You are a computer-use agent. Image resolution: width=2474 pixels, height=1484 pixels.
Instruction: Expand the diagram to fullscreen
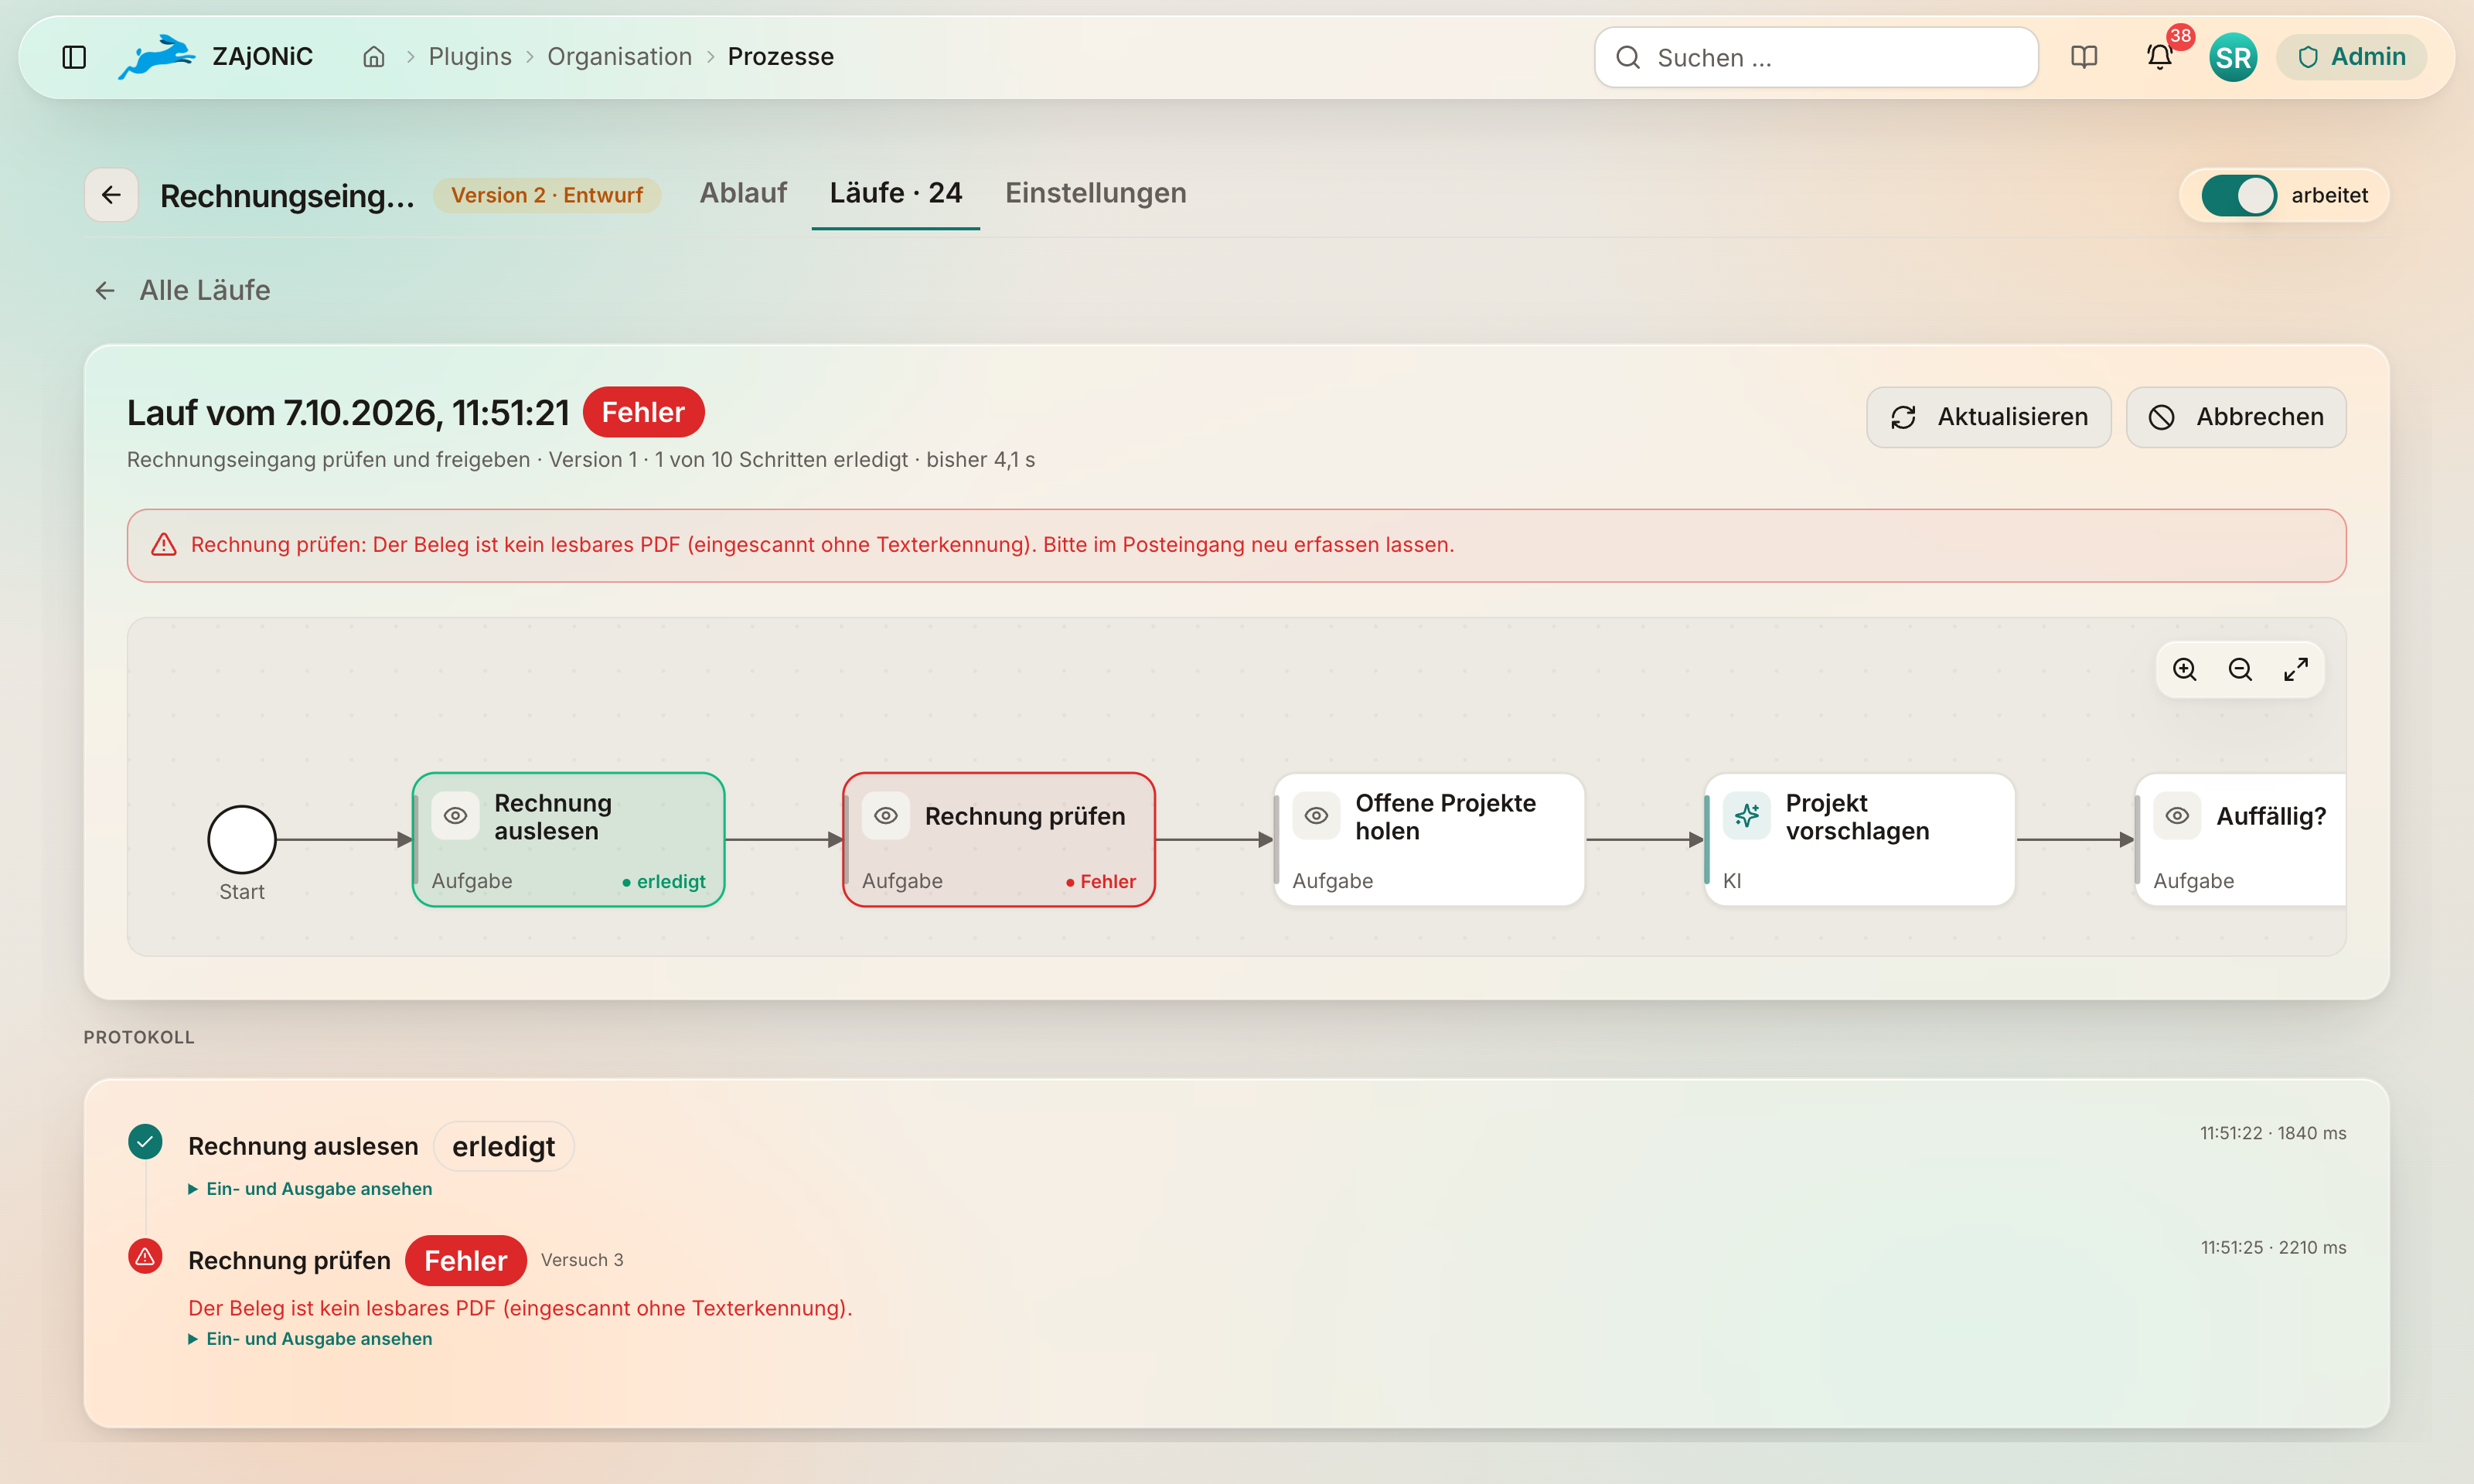pyautogui.click(x=2296, y=669)
